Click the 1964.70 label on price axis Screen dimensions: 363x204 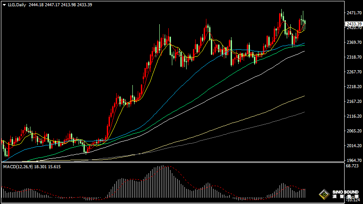click(x=354, y=160)
